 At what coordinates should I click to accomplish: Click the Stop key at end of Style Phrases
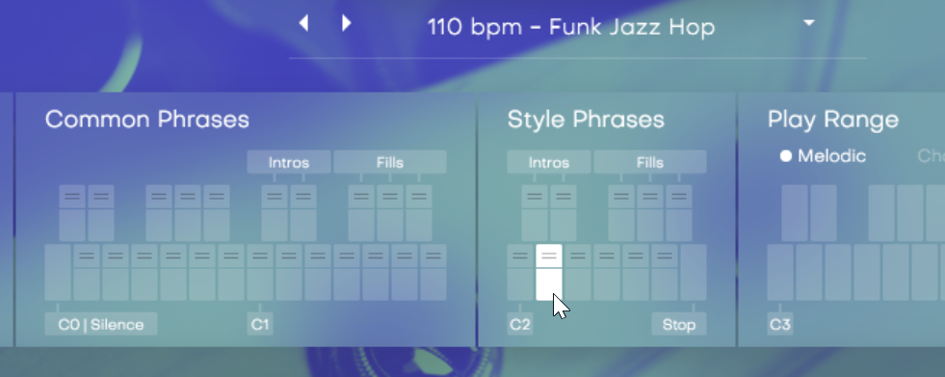pyautogui.click(x=694, y=273)
